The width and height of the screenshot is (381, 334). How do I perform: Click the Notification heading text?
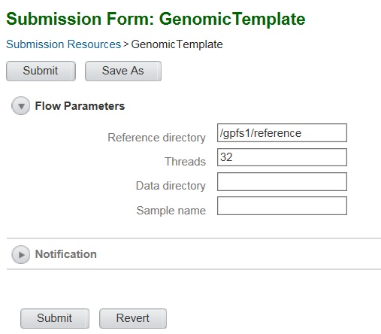(x=66, y=254)
